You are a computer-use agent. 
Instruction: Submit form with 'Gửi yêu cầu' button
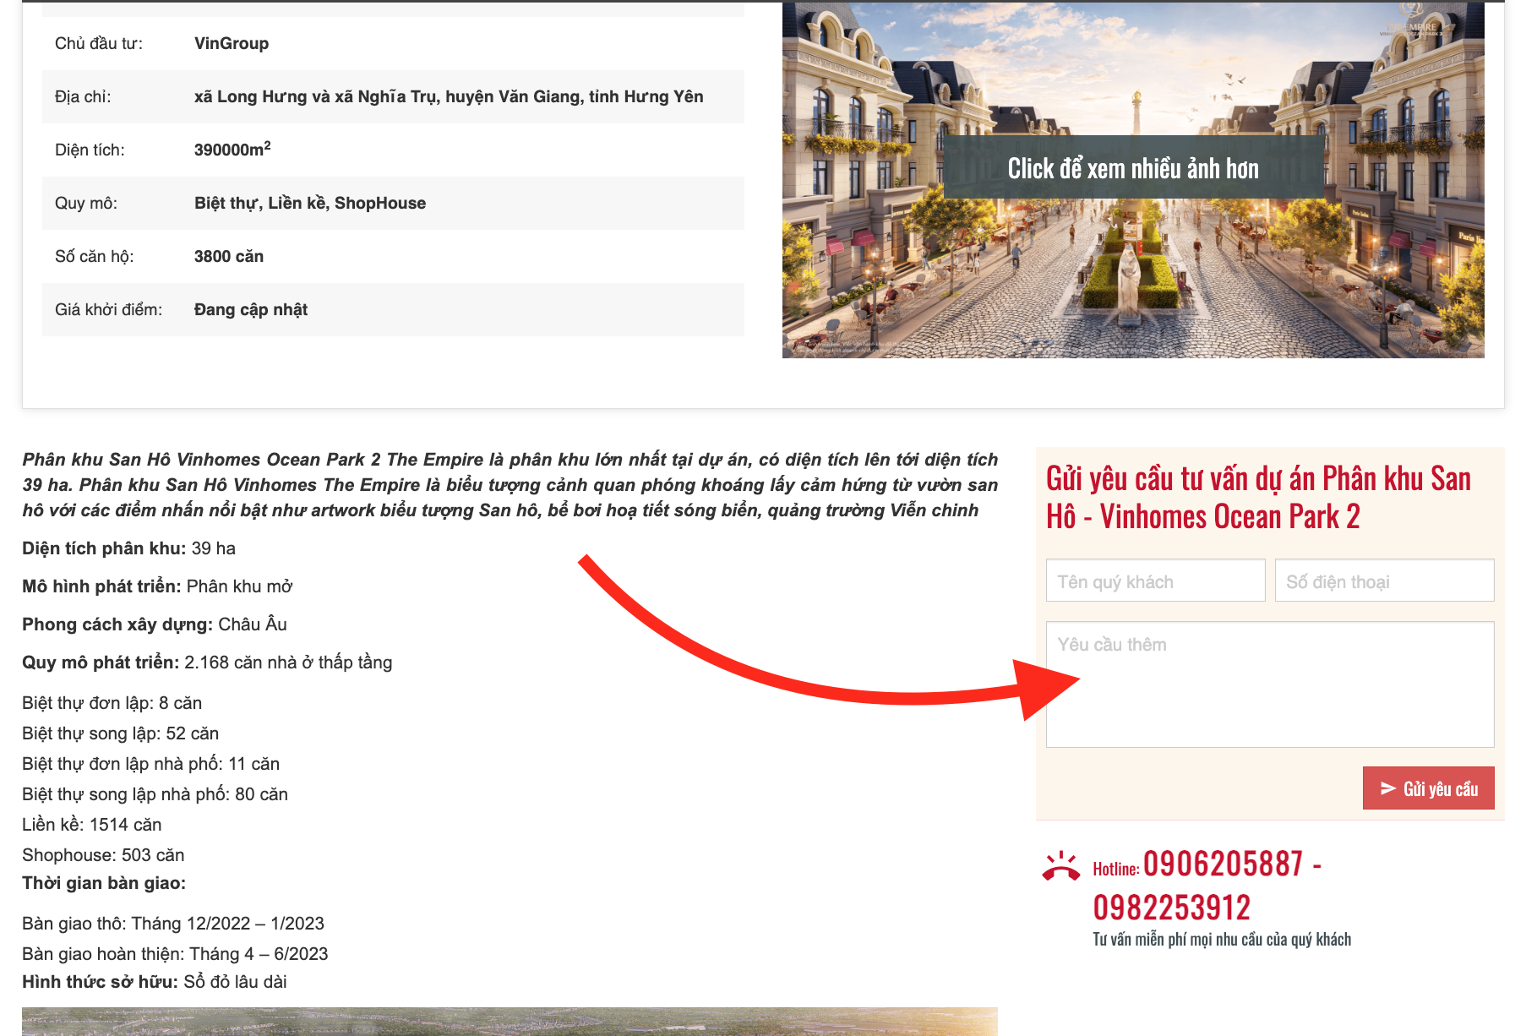1428,788
